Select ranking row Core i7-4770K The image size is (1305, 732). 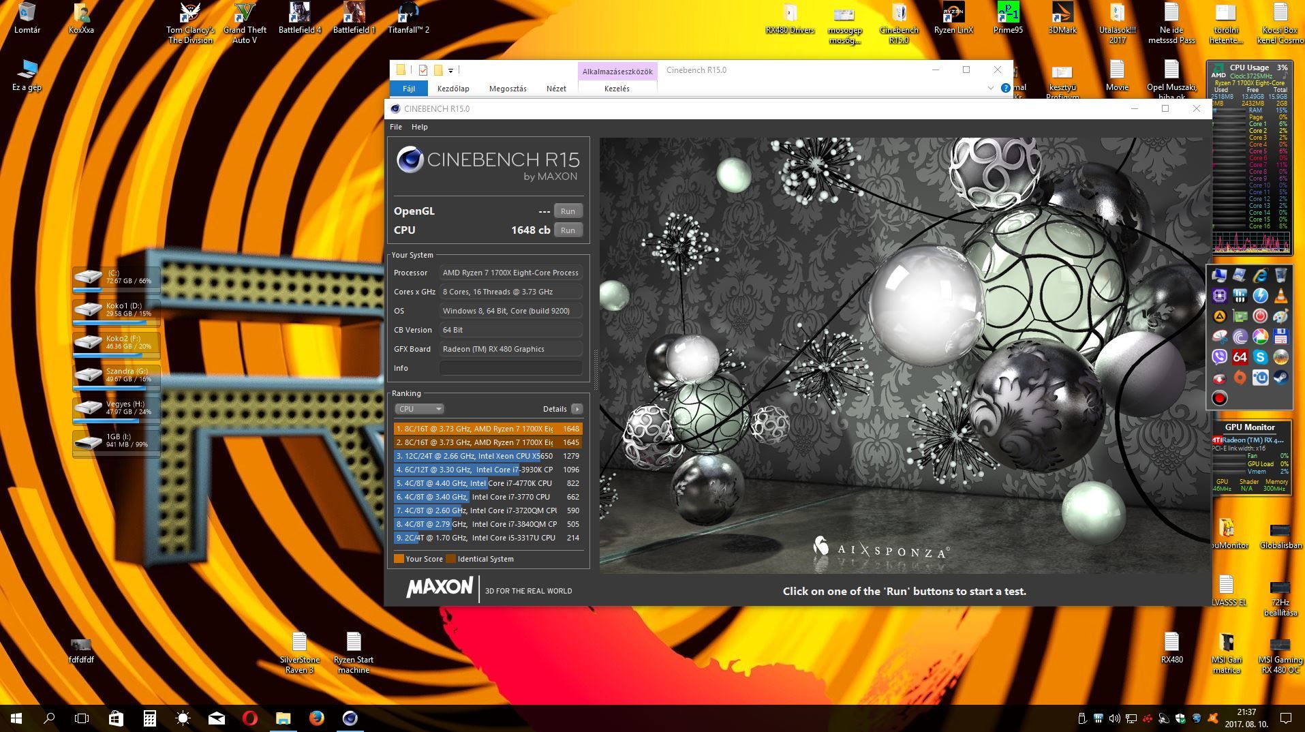[488, 483]
